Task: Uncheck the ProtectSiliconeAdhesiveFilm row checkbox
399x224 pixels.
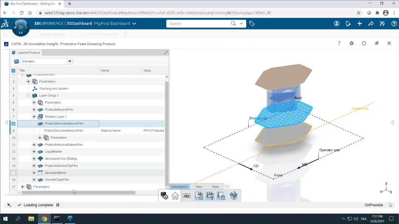Action: 13,124
